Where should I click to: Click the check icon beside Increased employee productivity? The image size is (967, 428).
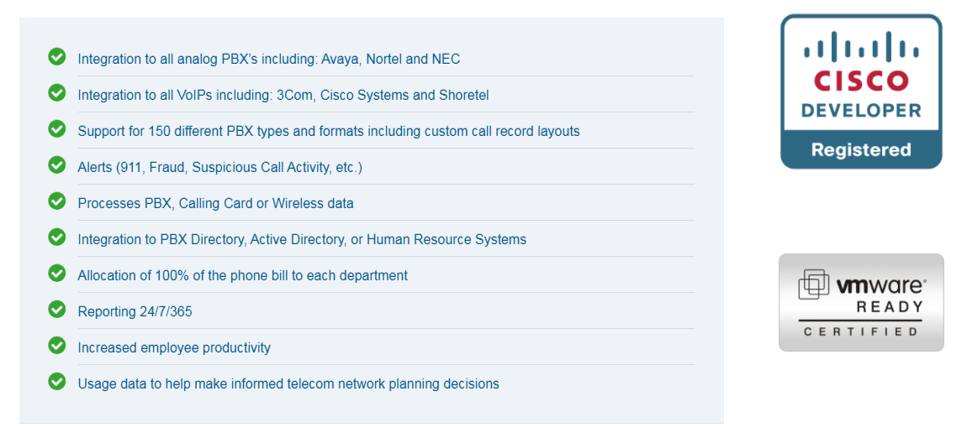click(57, 346)
